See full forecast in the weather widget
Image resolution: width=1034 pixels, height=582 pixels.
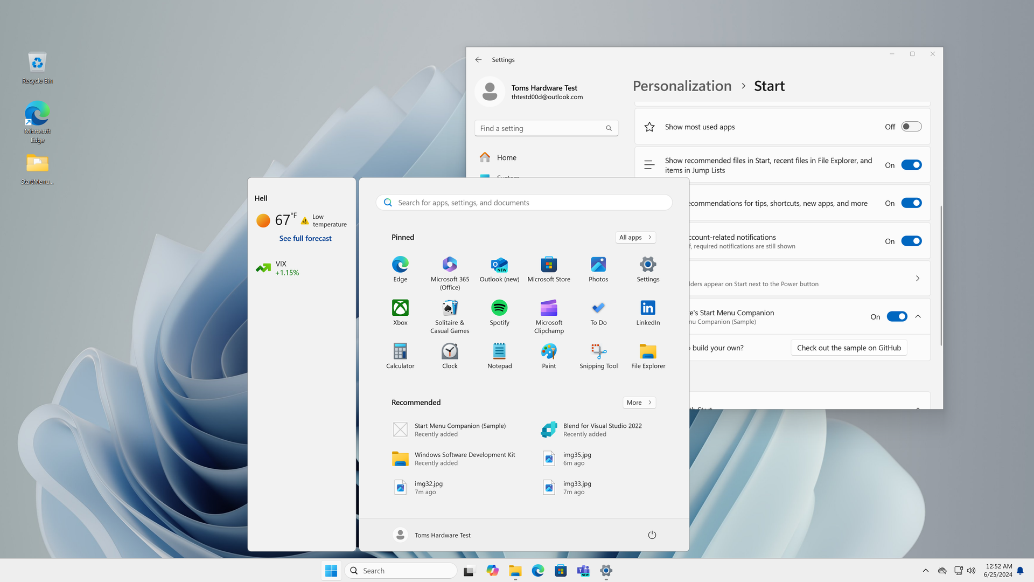click(x=305, y=238)
